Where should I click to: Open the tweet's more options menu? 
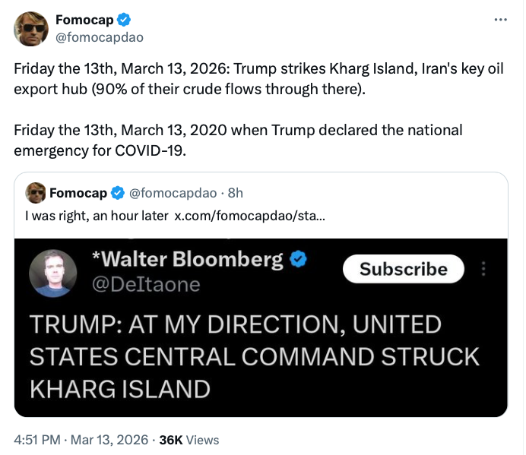(500, 20)
